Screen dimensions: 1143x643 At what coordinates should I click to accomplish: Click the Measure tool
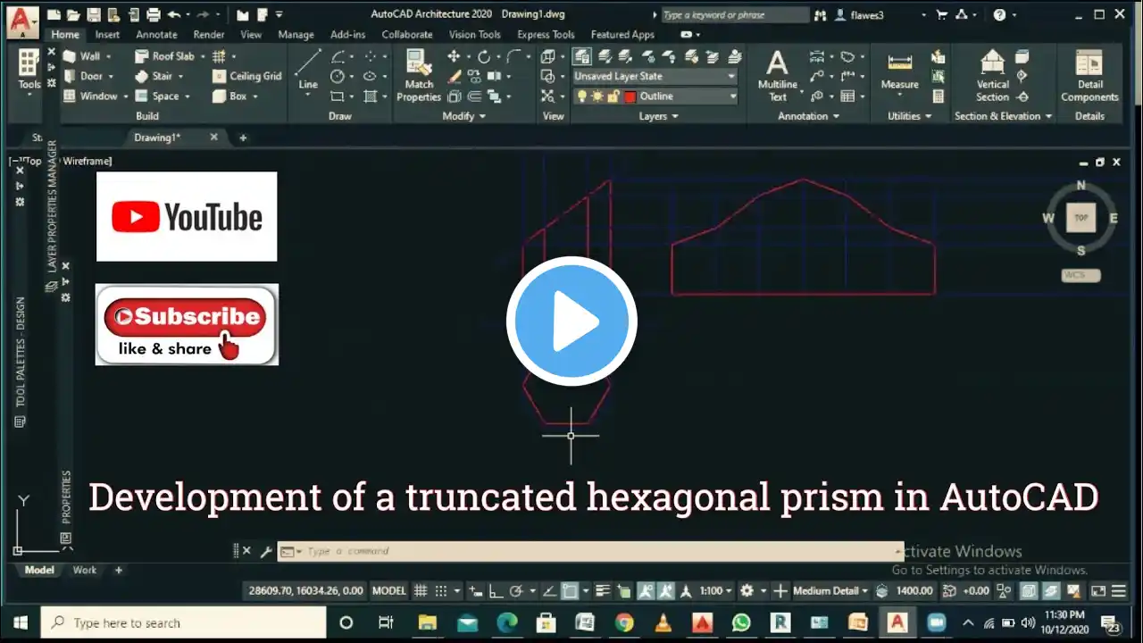click(899, 71)
